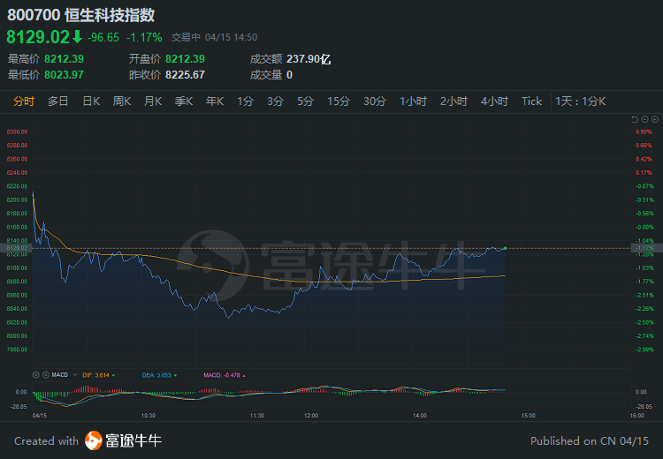Click the 最低价 8023.97 value

[x=64, y=75]
